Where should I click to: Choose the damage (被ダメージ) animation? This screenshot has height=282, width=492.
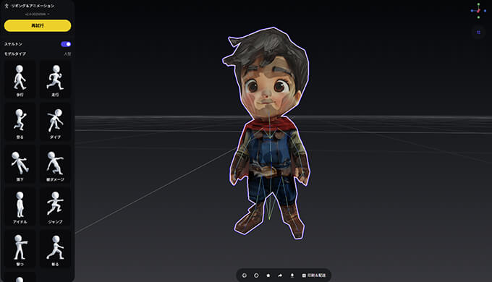pyautogui.click(x=55, y=165)
